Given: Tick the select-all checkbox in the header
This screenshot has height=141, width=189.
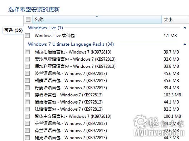Looking at the screenshot, I should 28,19.
